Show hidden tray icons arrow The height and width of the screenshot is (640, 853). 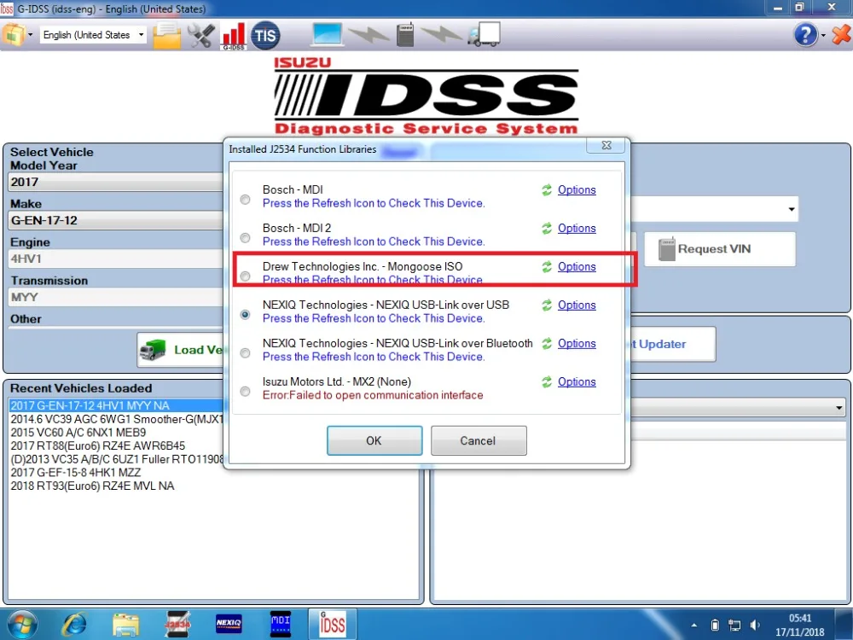click(694, 625)
